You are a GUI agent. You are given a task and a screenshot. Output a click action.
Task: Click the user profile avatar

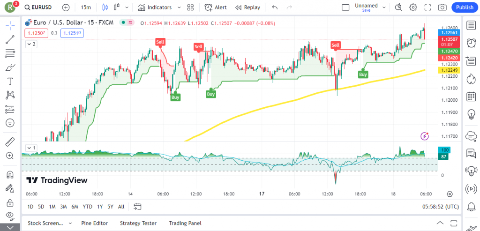tap(11, 7)
